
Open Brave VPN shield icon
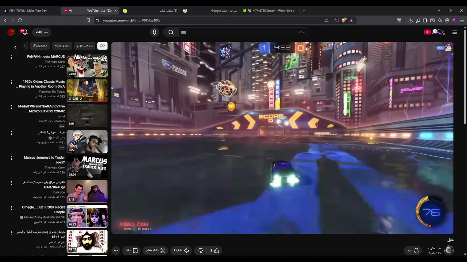coord(447,20)
